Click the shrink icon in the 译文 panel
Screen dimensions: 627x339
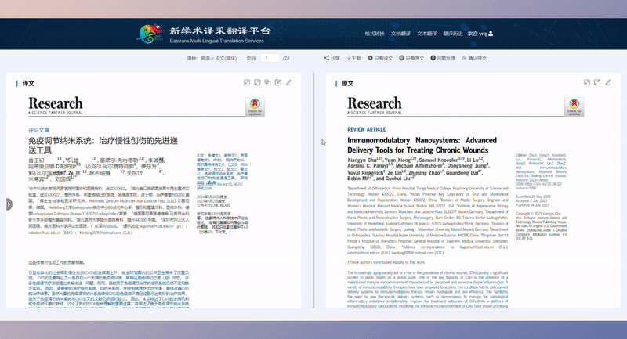pyautogui.click(x=247, y=82)
